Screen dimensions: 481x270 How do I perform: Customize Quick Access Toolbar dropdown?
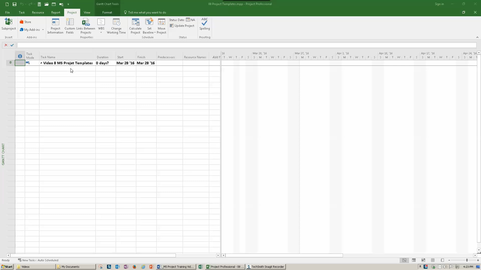[68, 4]
